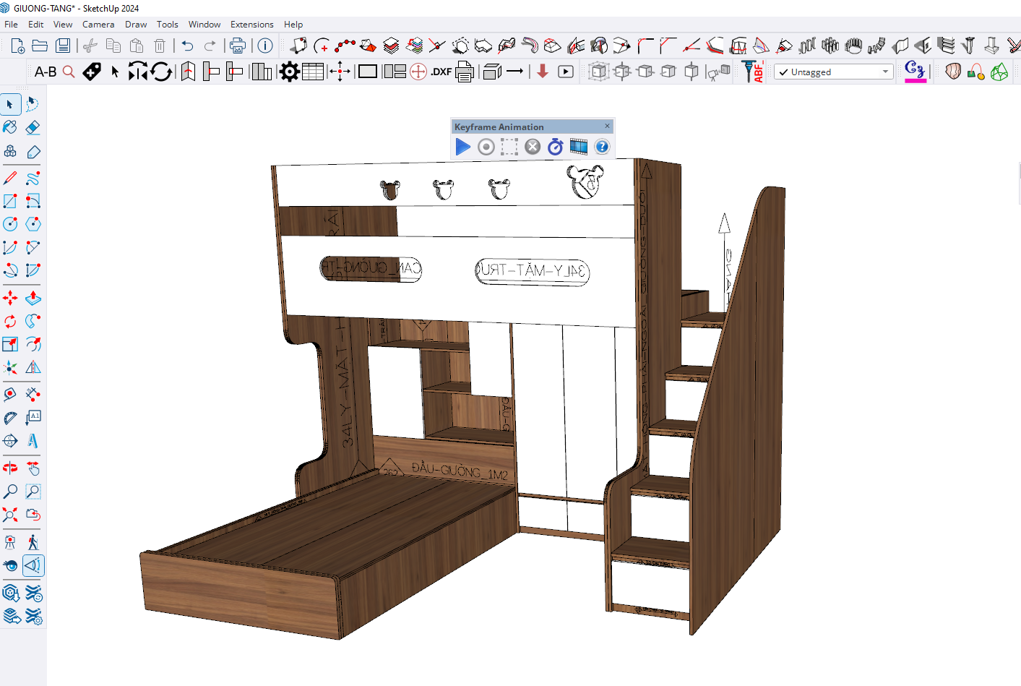Click the ABF plugin icon
1021x686 pixels.
click(753, 72)
